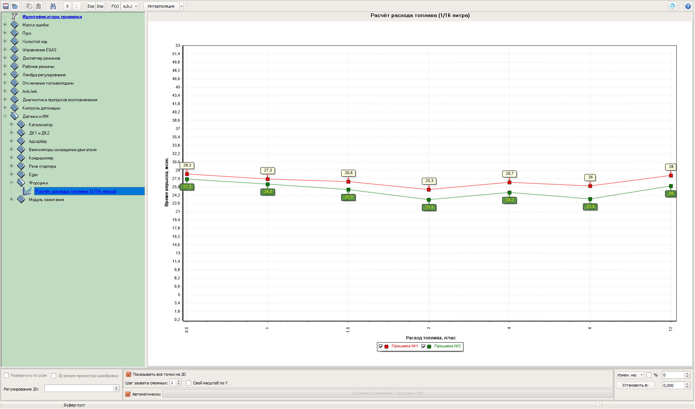Open the a,b,c dropdown
The width and height of the screenshot is (695, 409).
click(130, 6)
